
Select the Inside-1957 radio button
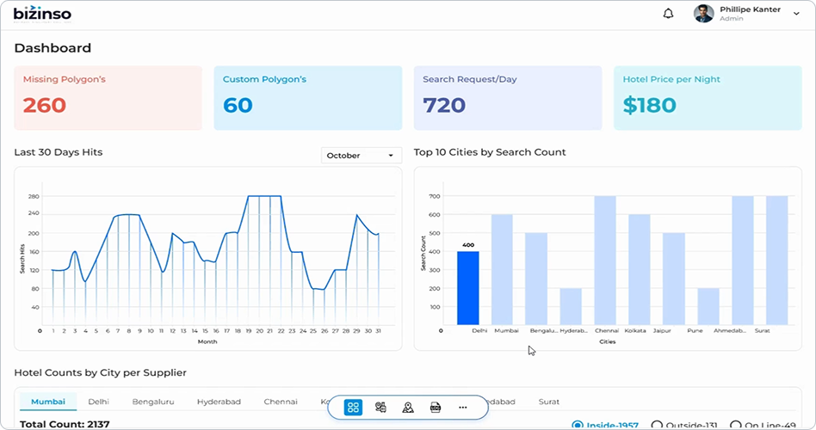click(578, 425)
